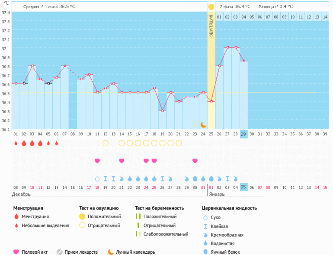
Task: Click the dry cervical fluid icon on day 11
Action: [97, 178]
